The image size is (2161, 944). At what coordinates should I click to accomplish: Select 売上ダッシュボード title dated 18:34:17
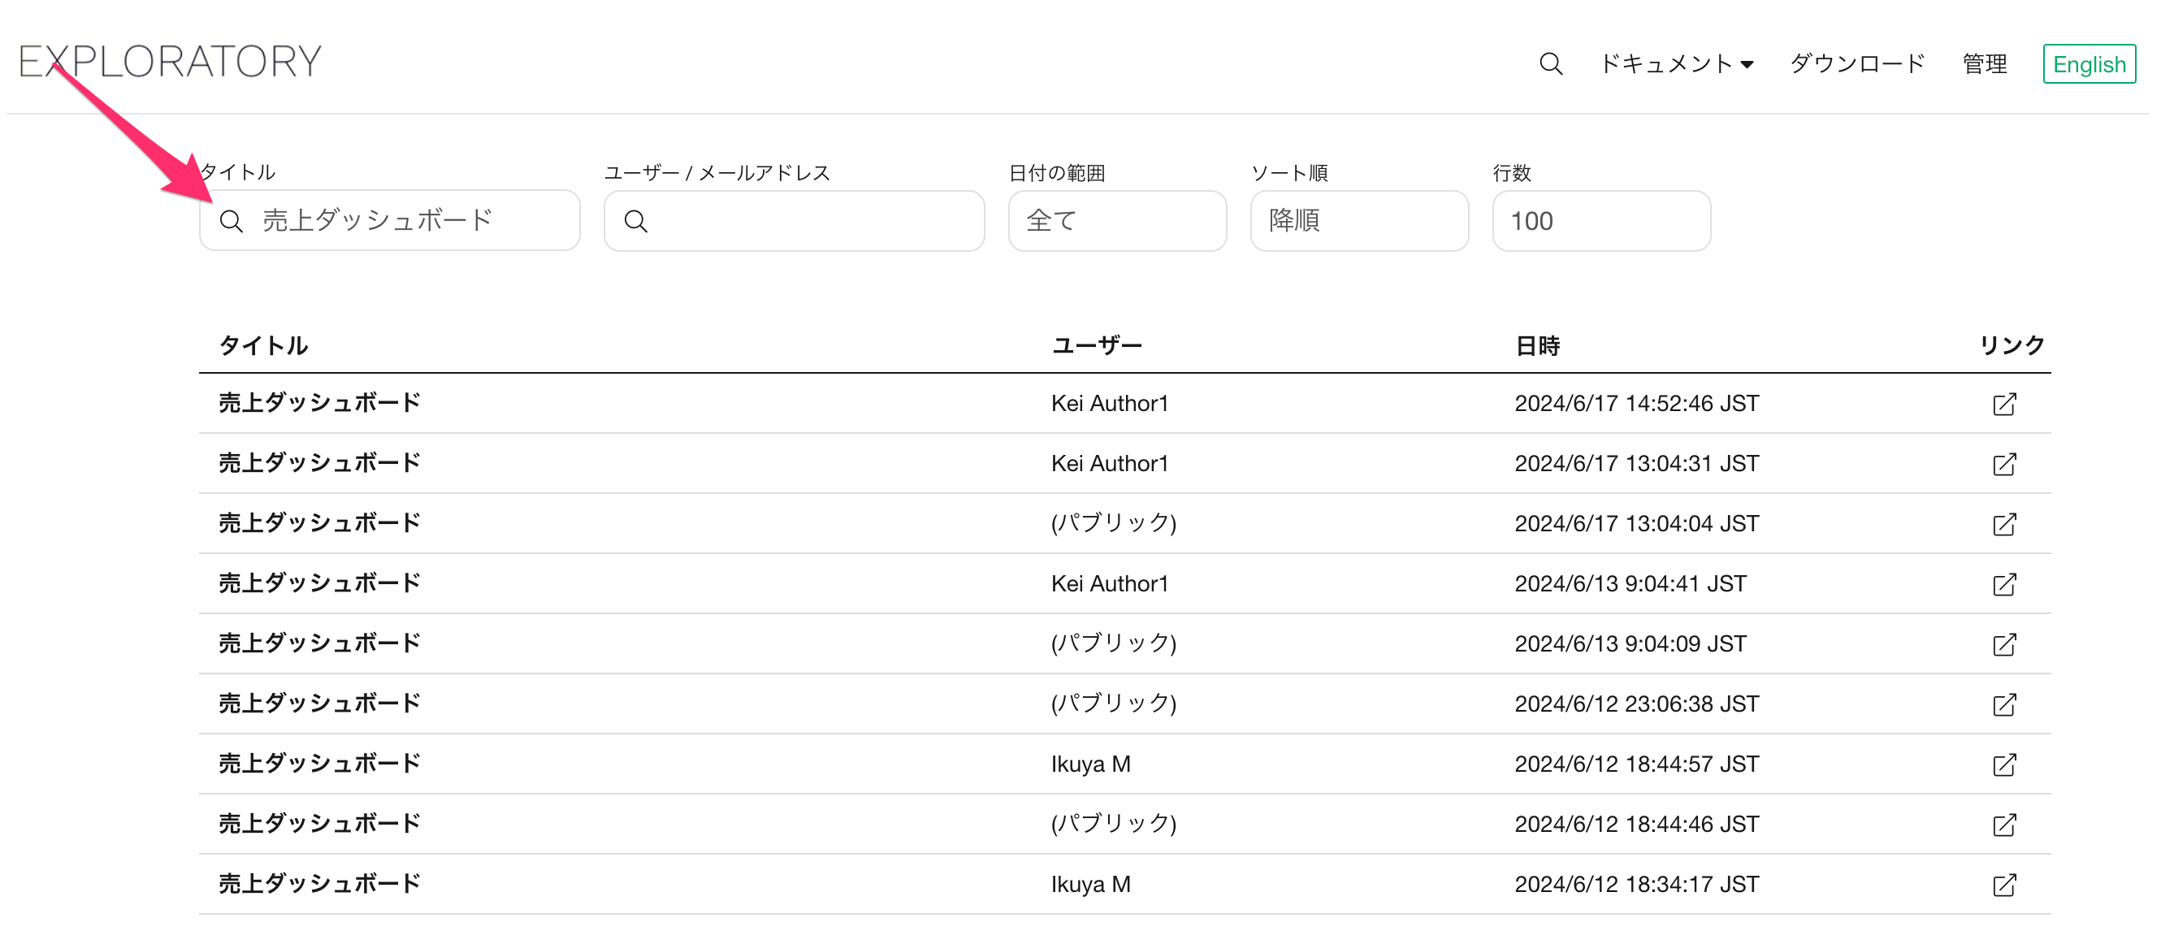pyautogui.click(x=318, y=884)
